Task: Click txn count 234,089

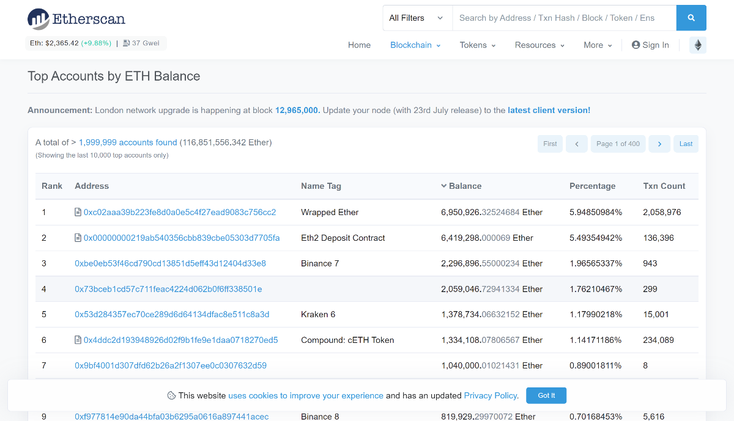Action: 658,340
